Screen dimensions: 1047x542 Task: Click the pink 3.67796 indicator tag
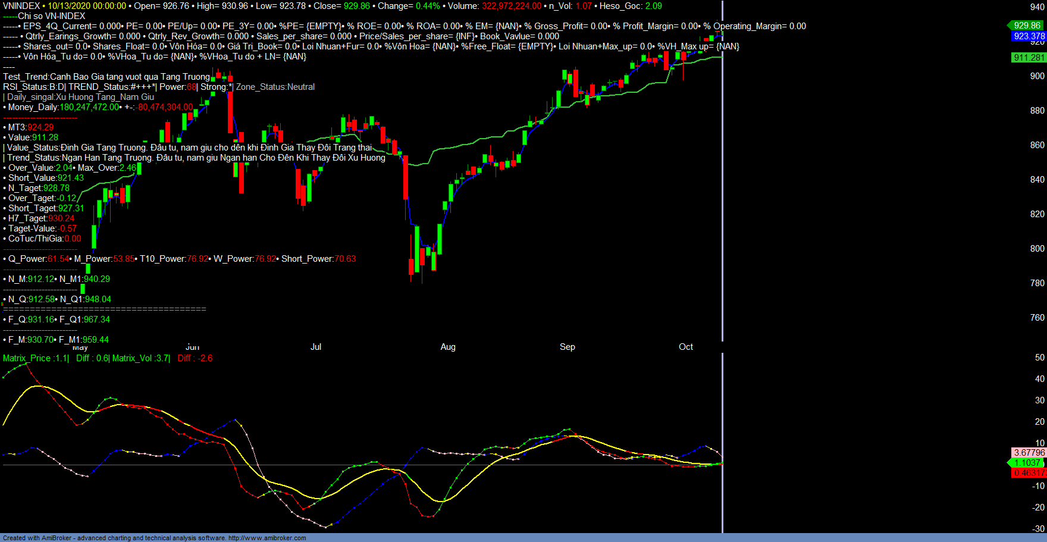[1029, 453]
